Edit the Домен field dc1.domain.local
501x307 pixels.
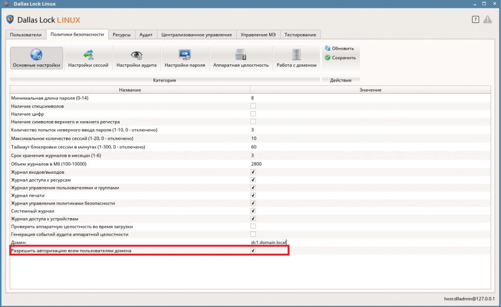[x=269, y=242]
